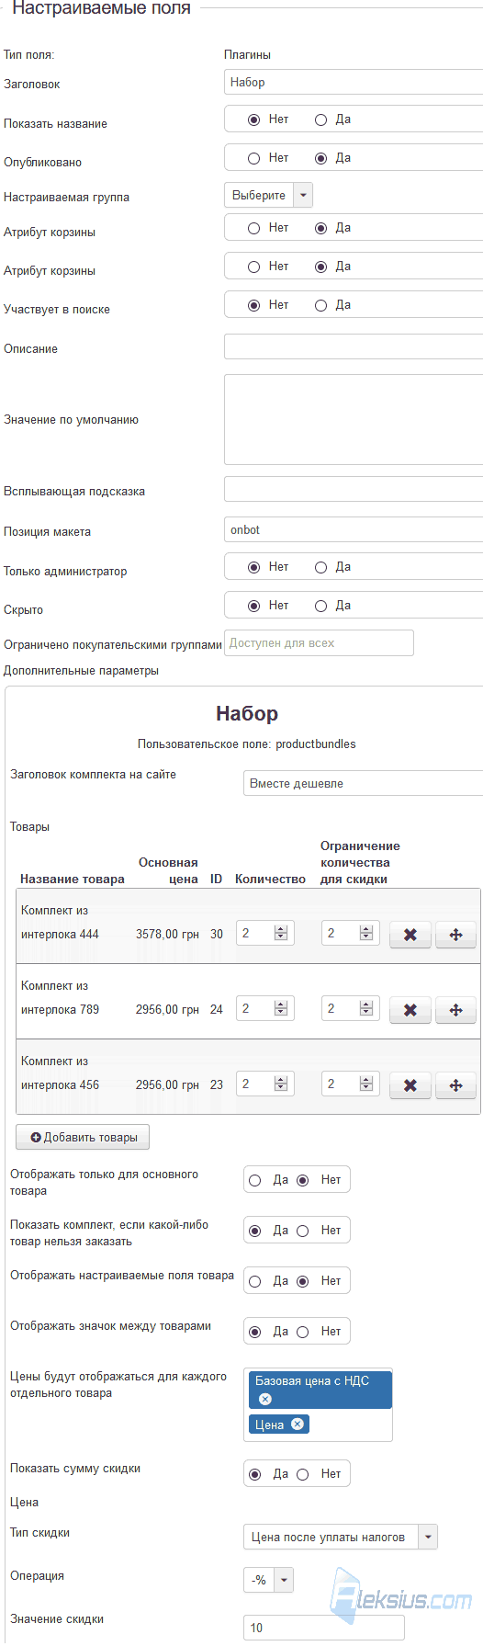This screenshot has width=483, height=1646.
Task: Move handle for Комплект из интерлока 444
Action: coord(455,935)
